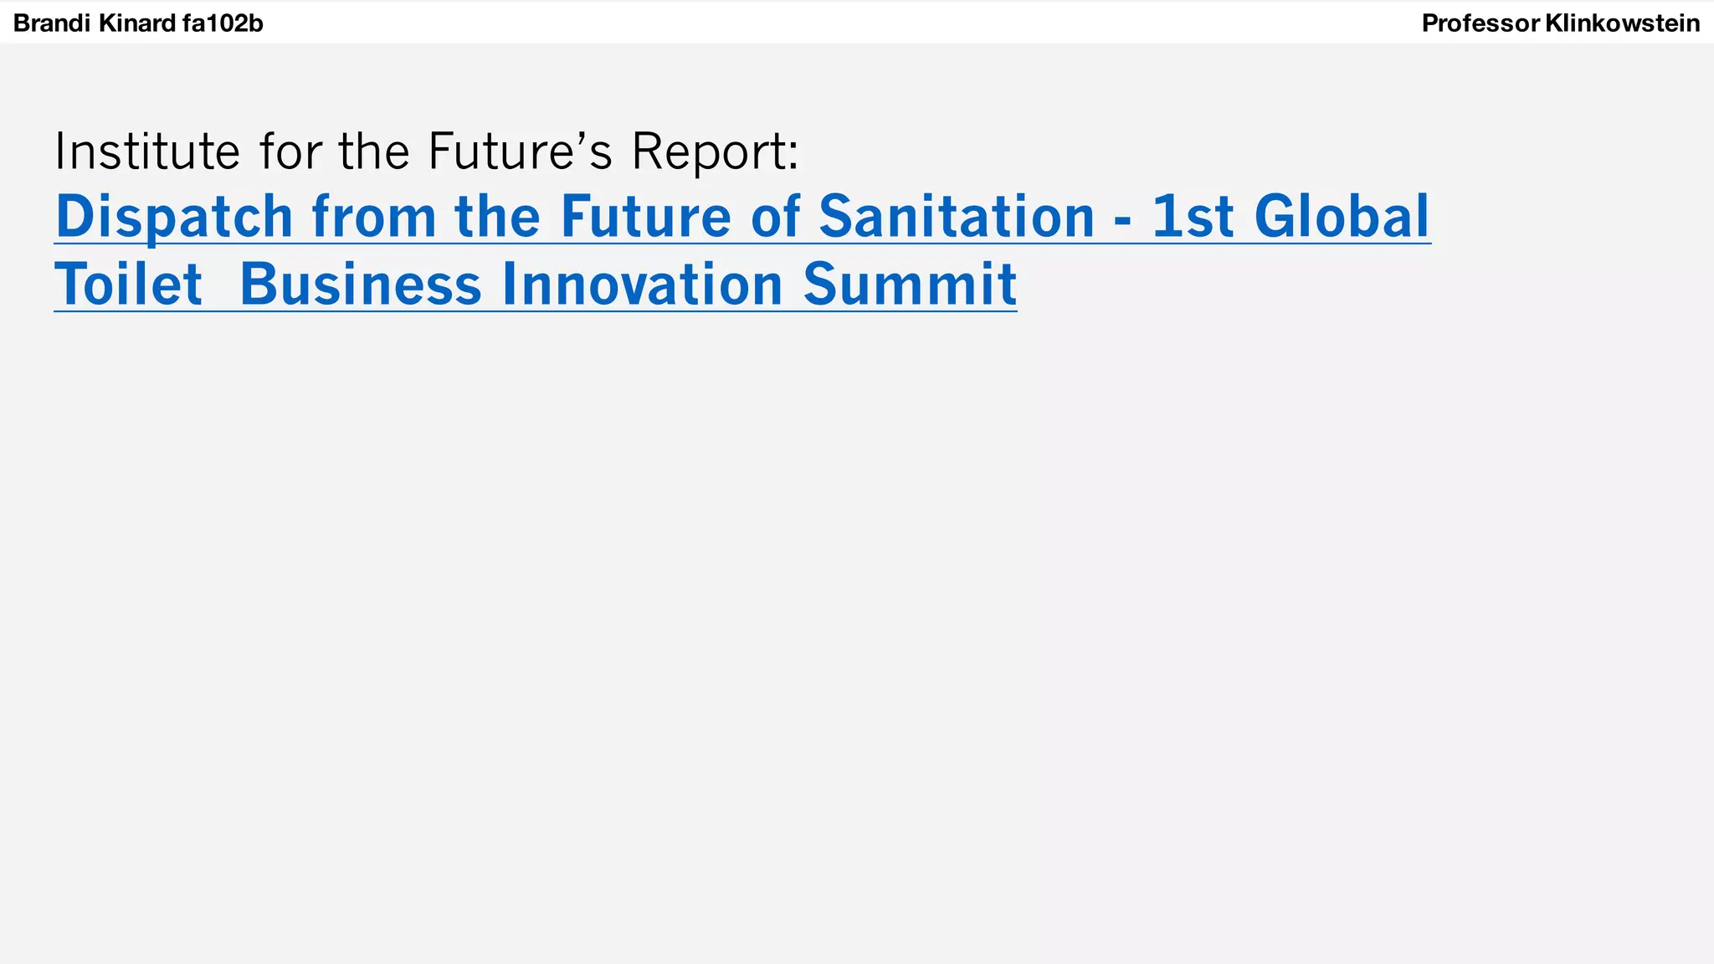Click the word 'Toilet' in the hyperlink
The image size is (1714, 964).
pos(128,285)
